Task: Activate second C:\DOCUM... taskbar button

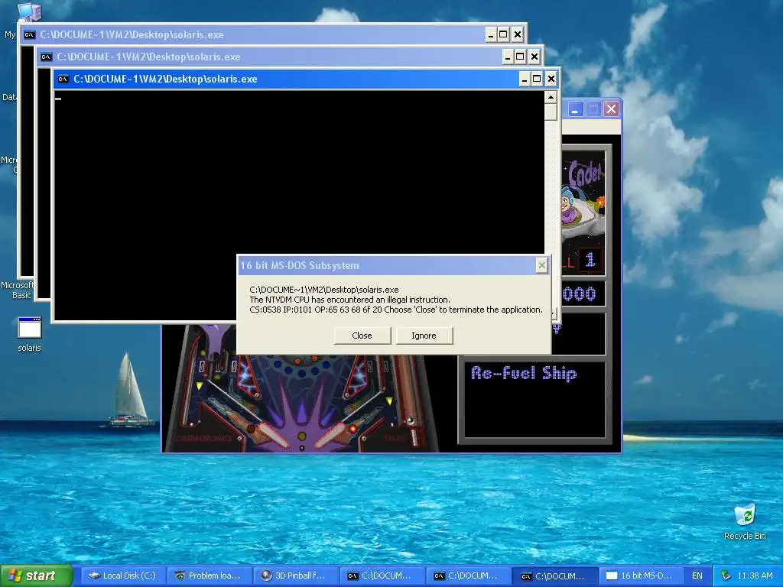Action: click(468, 576)
